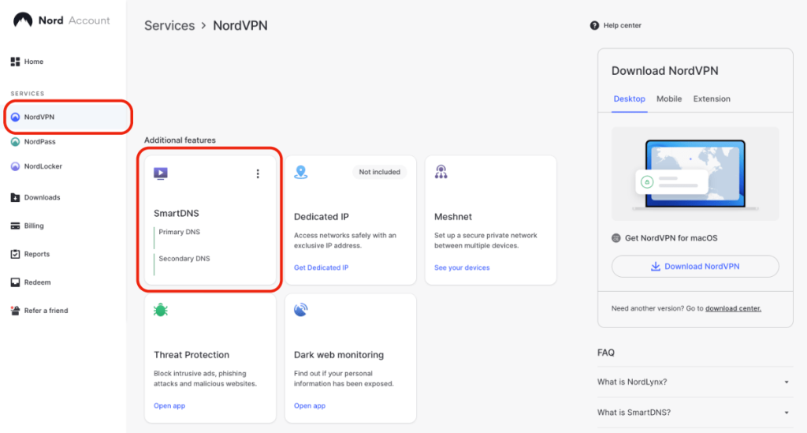807x433 pixels.
Task: Click the Billing card icon
Action: point(16,226)
